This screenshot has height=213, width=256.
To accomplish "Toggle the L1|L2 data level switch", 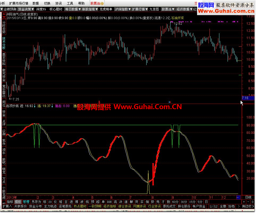I will coord(214,206).
